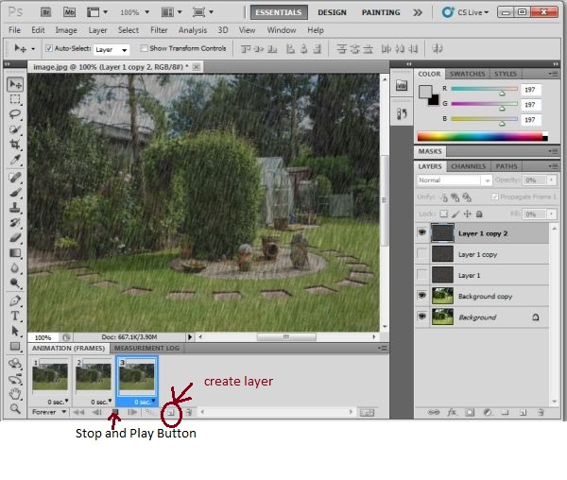The height and width of the screenshot is (480, 567).
Task: Go to next animation frame
Action: coord(132,412)
